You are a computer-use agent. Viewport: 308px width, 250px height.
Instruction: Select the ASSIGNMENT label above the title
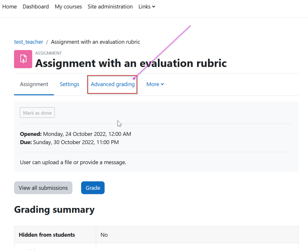48,53
